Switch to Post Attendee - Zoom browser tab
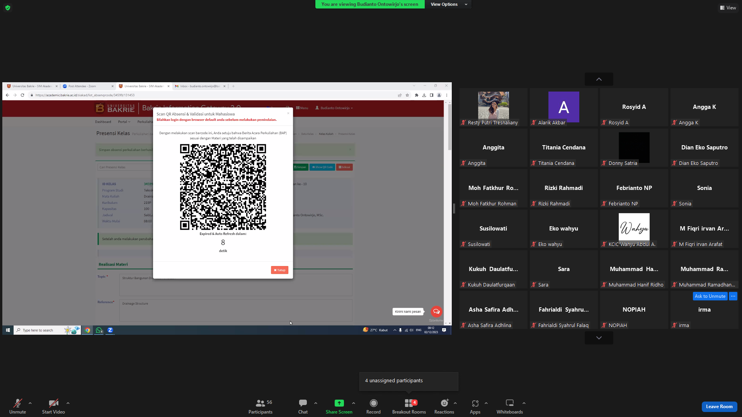Viewport: 742px width, 417px height. pyautogui.click(x=87, y=86)
